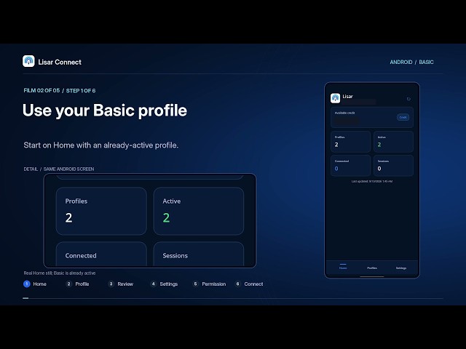The height and width of the screenshot is (349, 466).
Task: Click the "SAME ANDROID SCREEN" label
Action: 68,169
